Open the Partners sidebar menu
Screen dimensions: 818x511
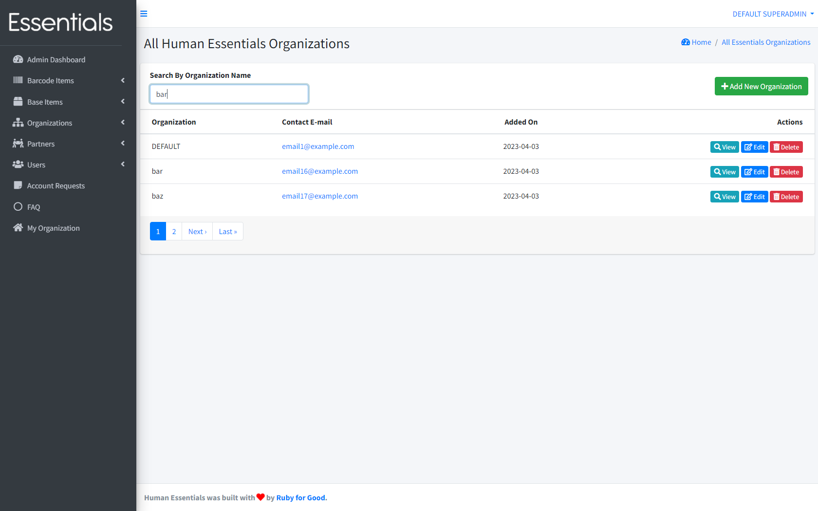click(68, 143)
